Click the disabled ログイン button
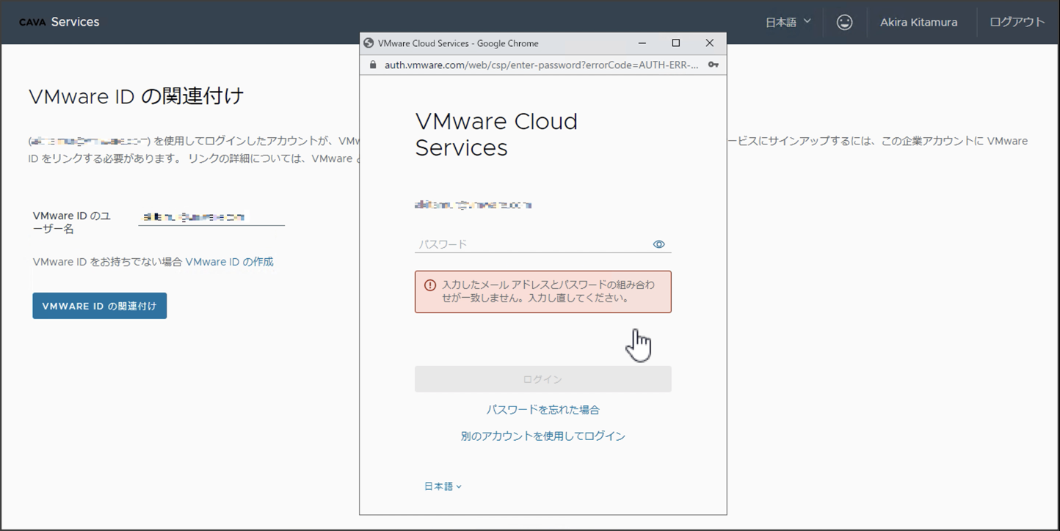 542,378
